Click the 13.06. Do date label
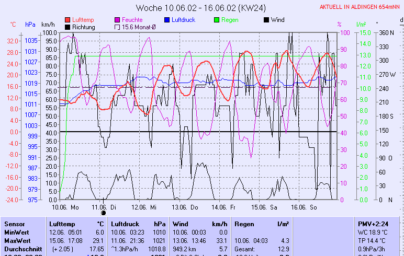The image size is (404, 256). [x=187, y=207]
